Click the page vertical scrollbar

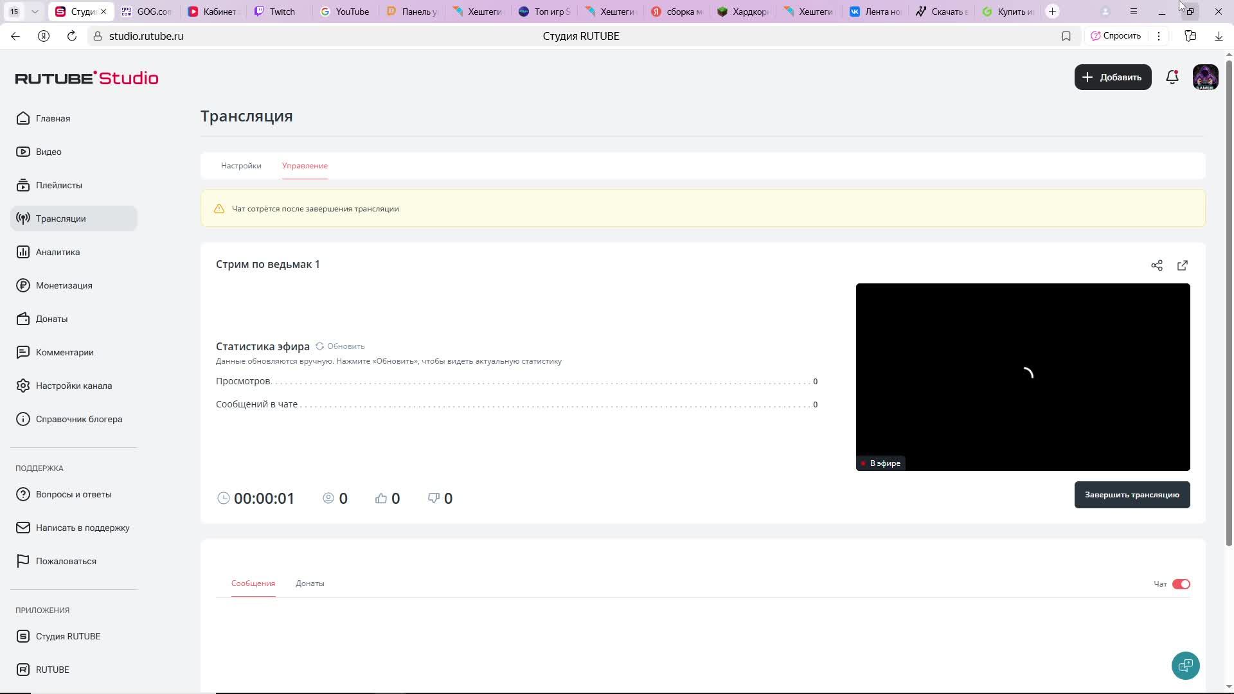click(x=1229, y=302)
